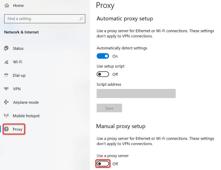The width and height of the screenshot is (221, 170).
Task: Click the VPN icon
Action: (x=6, y=89)
